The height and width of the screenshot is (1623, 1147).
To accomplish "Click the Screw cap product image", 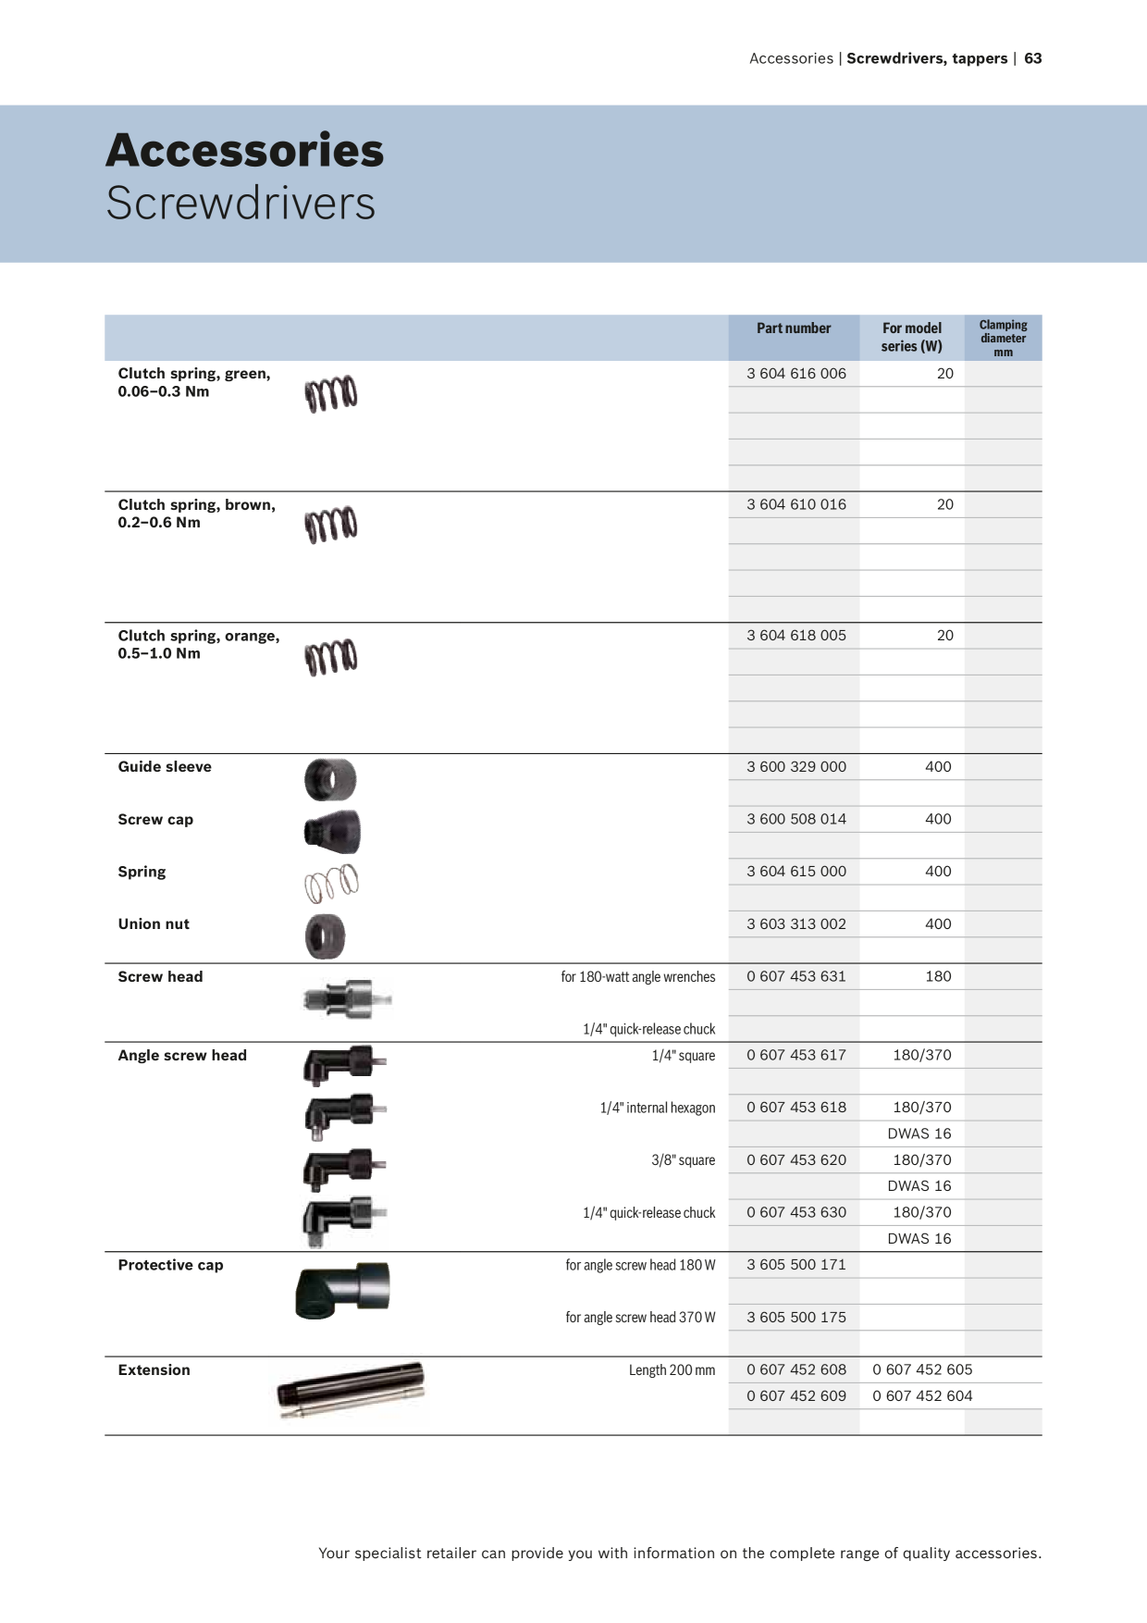I will 331,831.
